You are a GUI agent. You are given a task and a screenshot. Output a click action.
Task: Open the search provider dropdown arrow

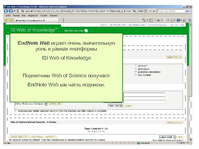pyautogui.click(x=190, y=11)
